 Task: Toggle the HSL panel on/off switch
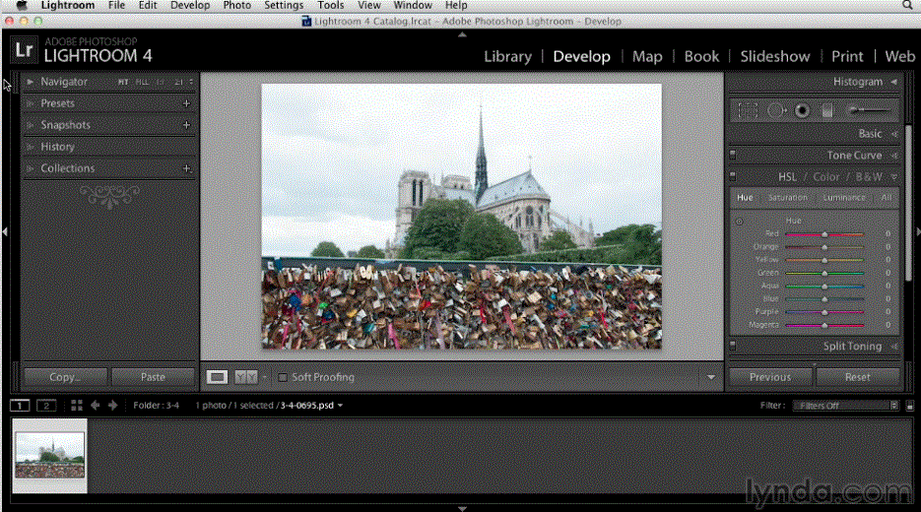click(x=733, y=175)
